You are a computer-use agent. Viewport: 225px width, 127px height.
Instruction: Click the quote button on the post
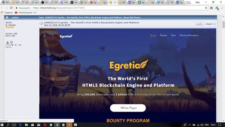pos(199,24)
